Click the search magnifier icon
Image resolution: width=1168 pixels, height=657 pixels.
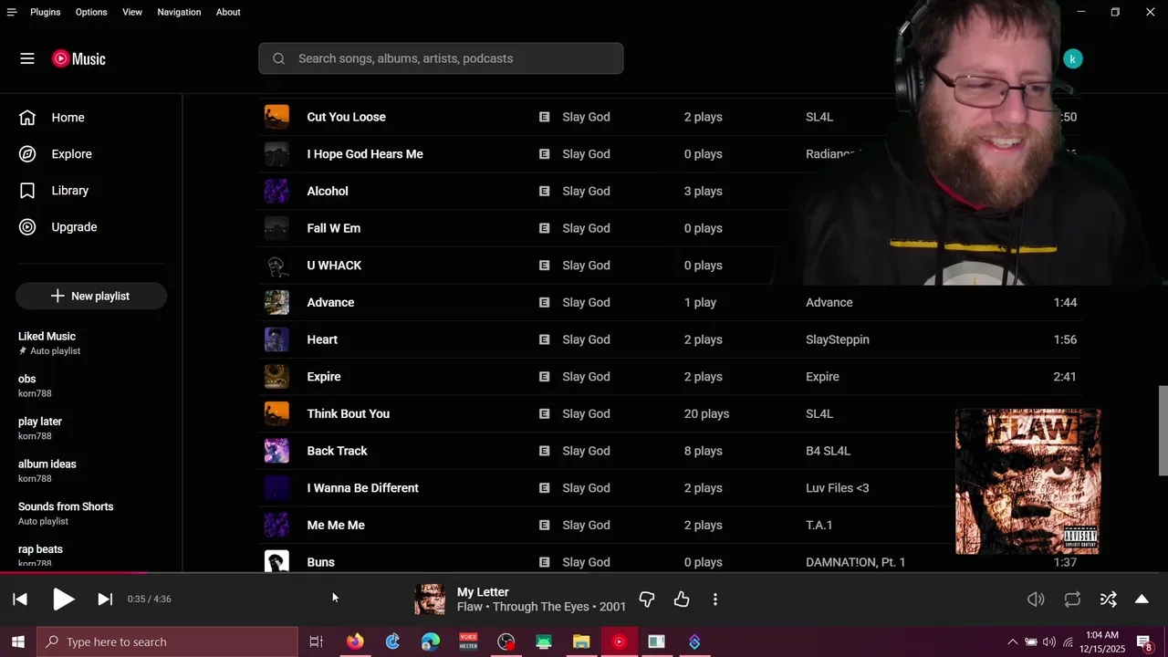(x=279, y=58)
